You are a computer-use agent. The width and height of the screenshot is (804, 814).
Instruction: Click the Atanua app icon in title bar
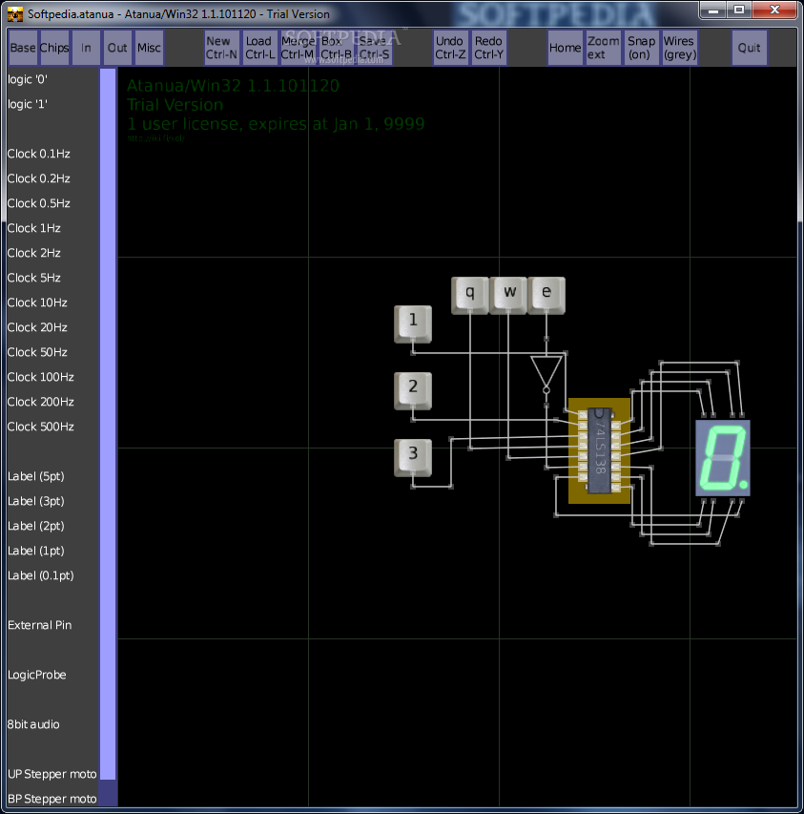tap(15, 14)
